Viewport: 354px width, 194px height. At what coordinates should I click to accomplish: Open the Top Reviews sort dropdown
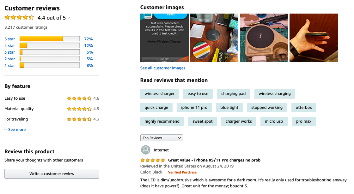click(x=162, y=138)
